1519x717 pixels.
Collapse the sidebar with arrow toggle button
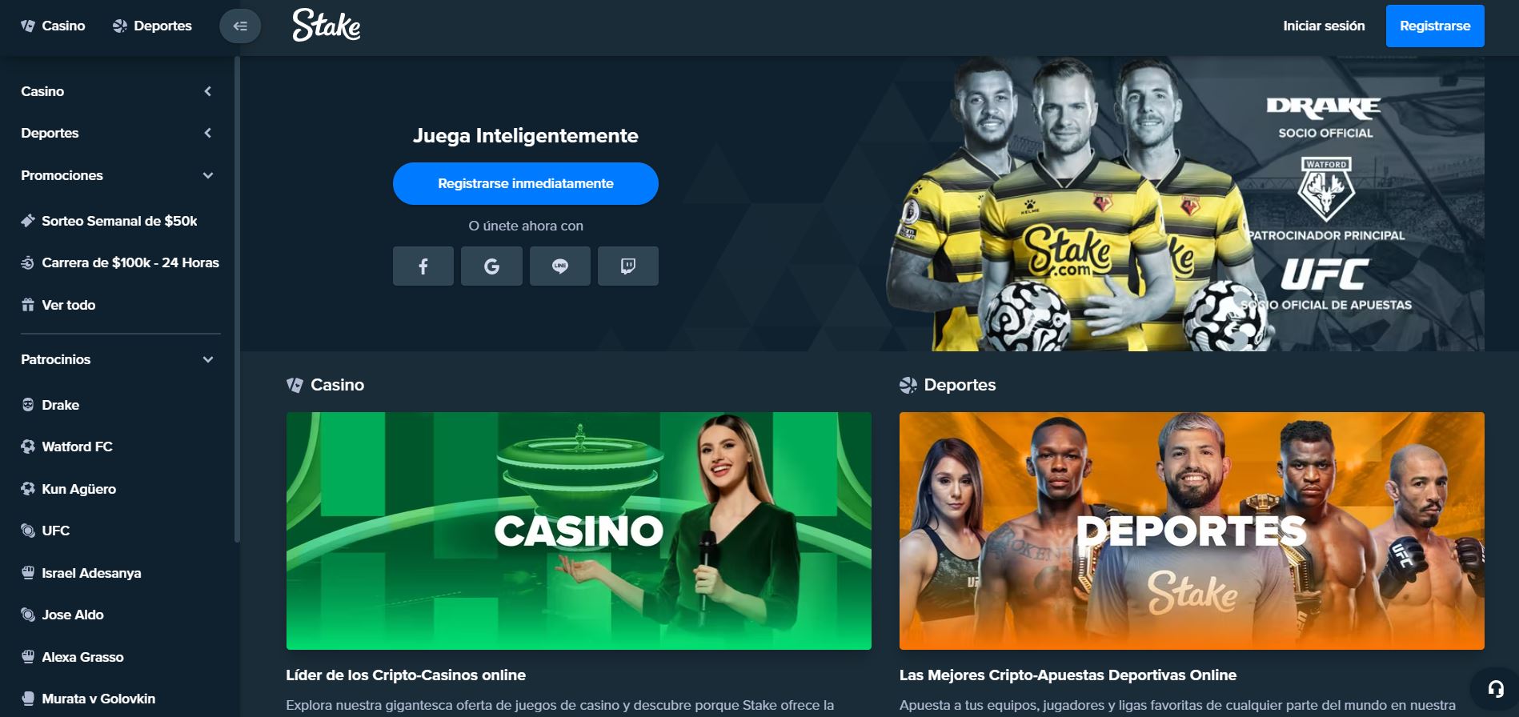click(x=240, y=26)
